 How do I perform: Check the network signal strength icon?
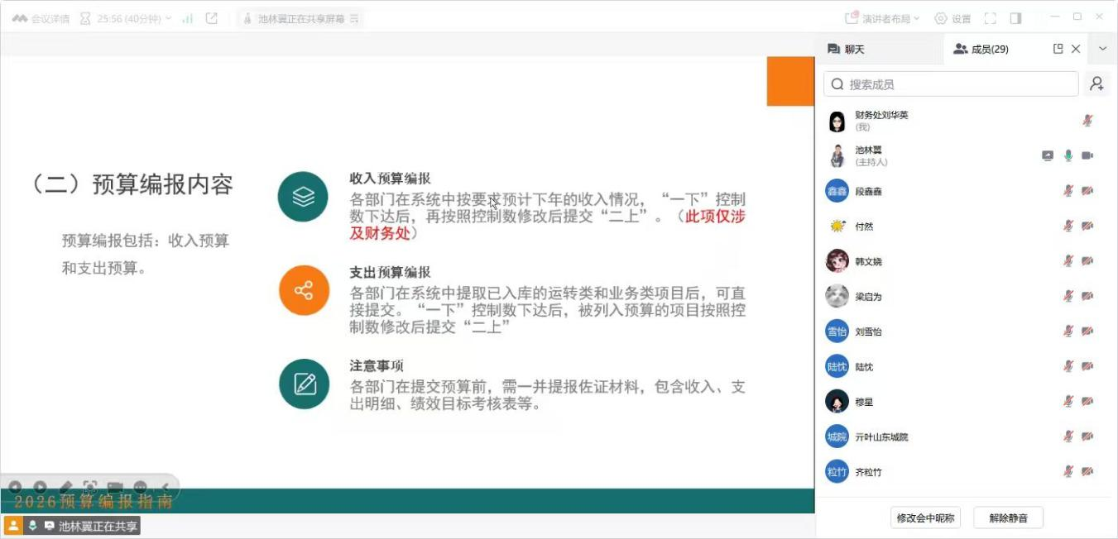click(x=188, y=18)
